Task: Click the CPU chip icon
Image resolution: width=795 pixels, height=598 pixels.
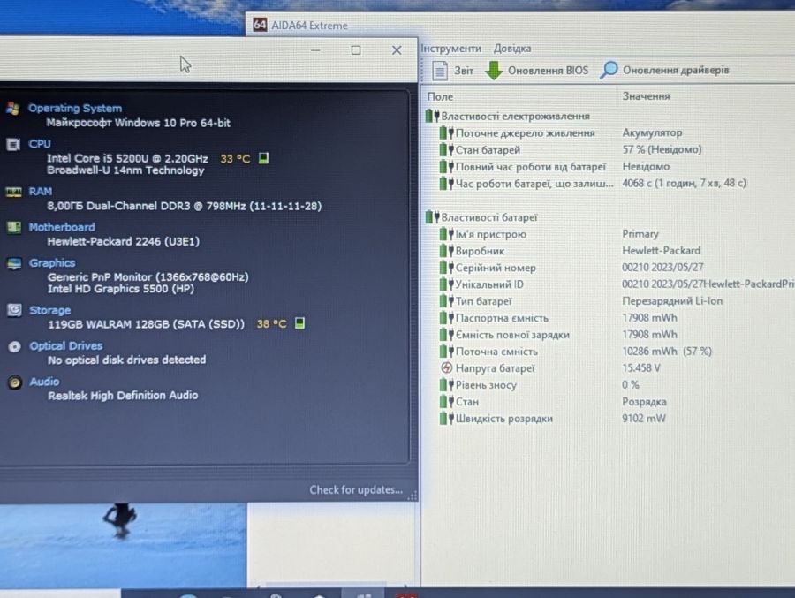Action: (x=13, y=145)
